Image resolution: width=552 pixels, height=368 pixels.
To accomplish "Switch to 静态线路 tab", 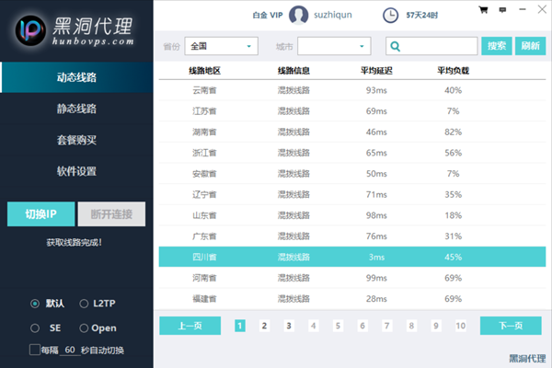I will (76, 109).
